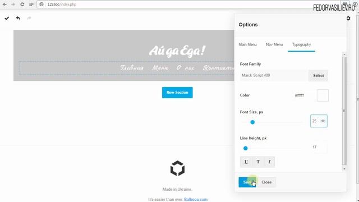Select the Typography tab
Image resolution: width=359 pixels, height=202 pixels.
(301, 44)
